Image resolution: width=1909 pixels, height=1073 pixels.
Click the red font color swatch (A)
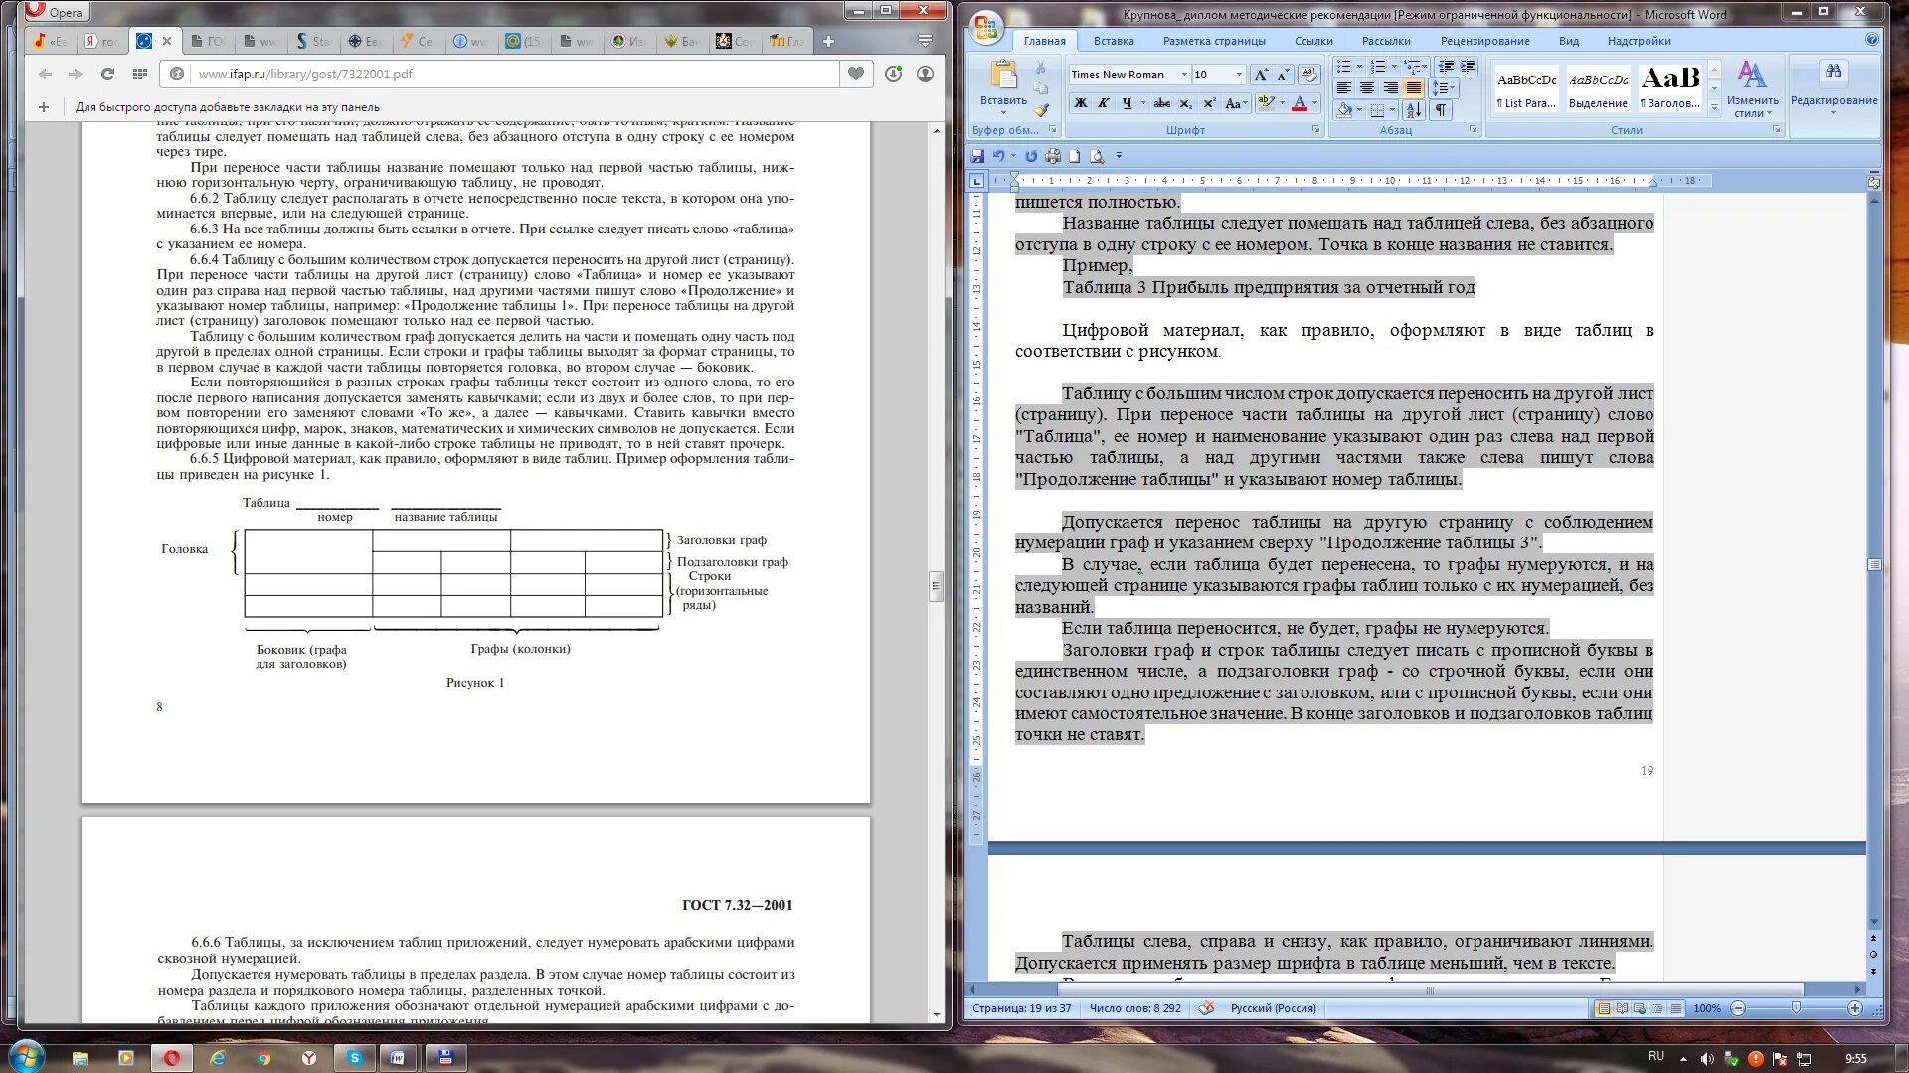[1299, 103]
